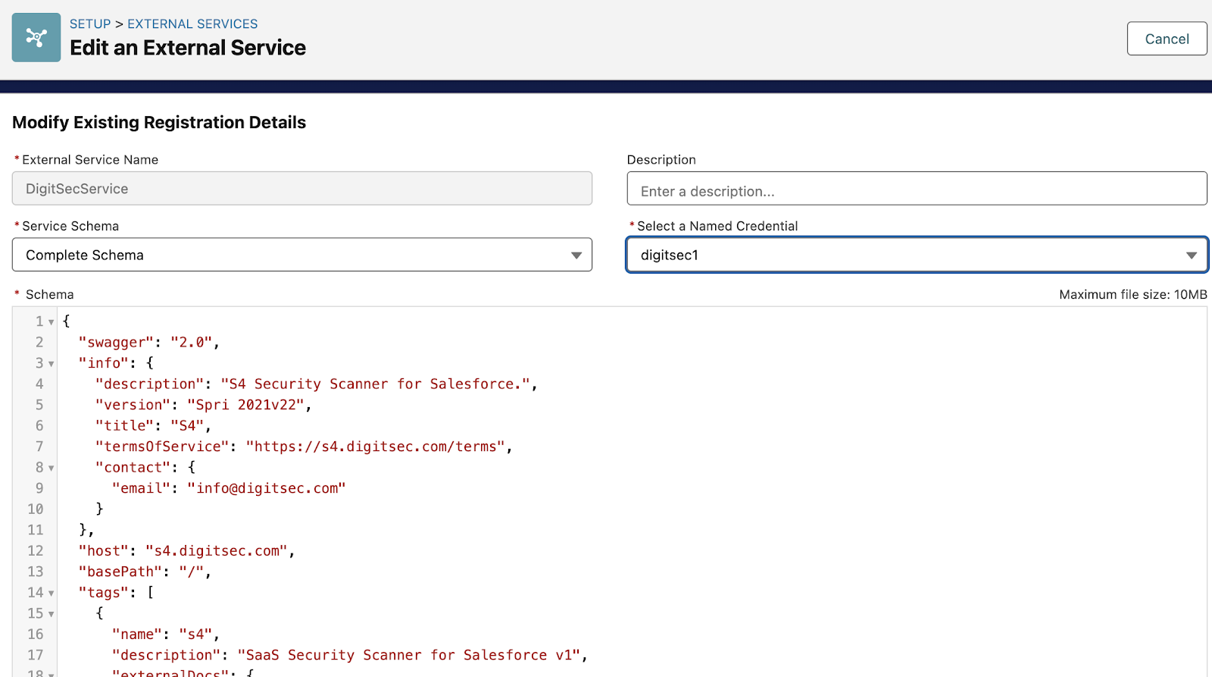Click the External Services header icon
Viewport: 1212px width, 677px height.
pyautogui.click(x=36, y=37)
